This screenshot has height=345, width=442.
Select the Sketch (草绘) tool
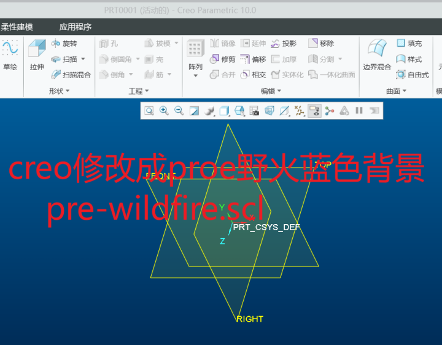[10, 55]
